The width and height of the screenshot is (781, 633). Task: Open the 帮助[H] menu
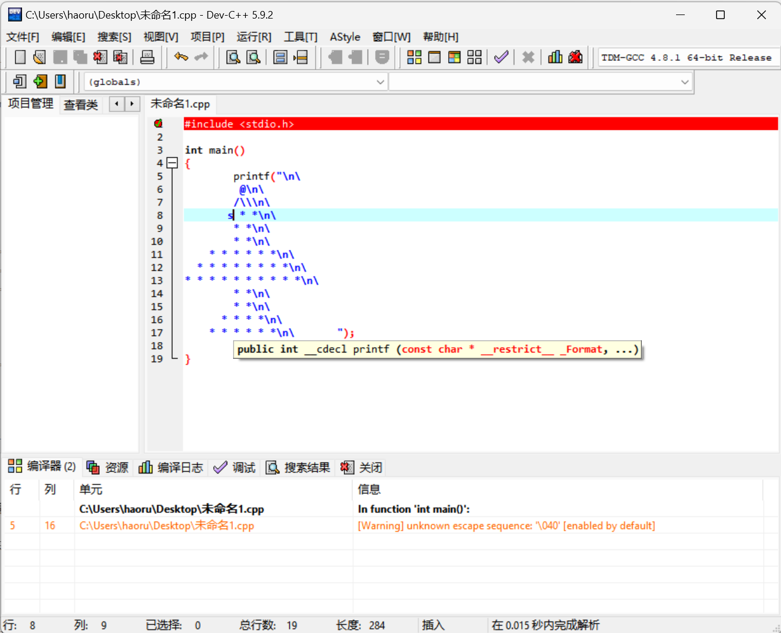tap(441, 37)
